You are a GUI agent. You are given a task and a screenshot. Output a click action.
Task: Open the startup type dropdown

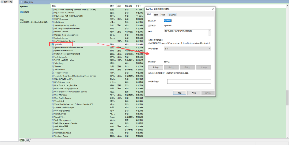point(187,48)
